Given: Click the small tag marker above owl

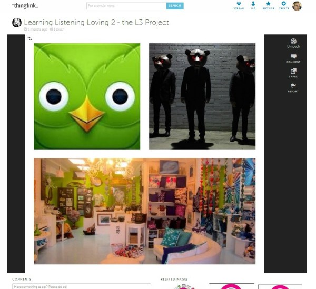Looking at the screenshot, I should point(29,38).
